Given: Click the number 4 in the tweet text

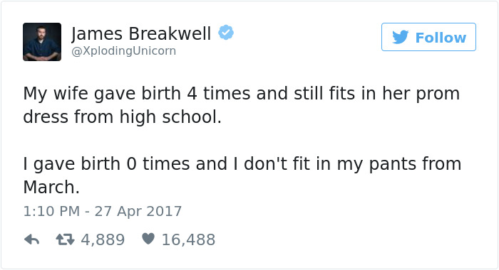Looking at the screenshot, I should 192,94.
